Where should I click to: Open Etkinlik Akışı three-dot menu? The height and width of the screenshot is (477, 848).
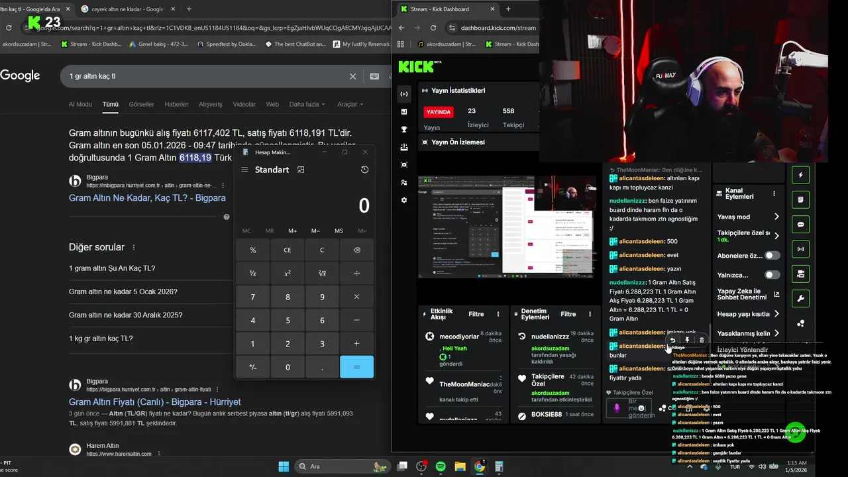click(498, 314)
